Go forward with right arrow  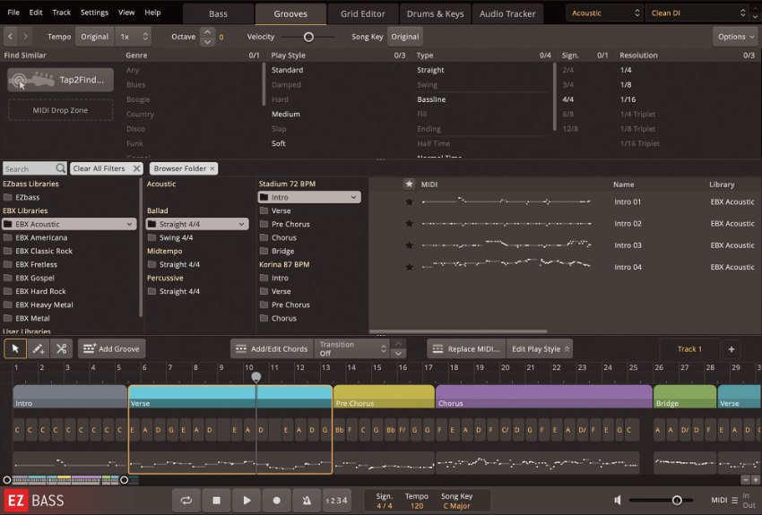pyautogui.click(x=25, y=37)
